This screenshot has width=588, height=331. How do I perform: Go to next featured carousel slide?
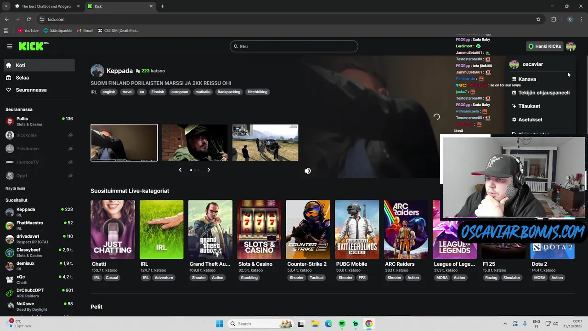pyautogui.click(x=209, y=170)
